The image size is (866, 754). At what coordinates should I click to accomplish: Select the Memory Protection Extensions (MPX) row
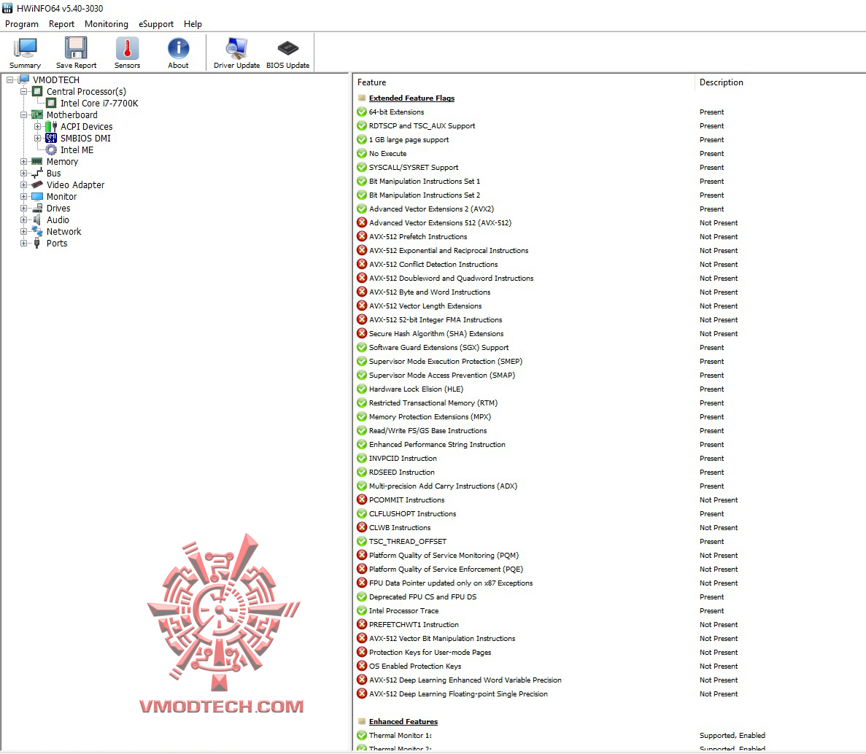click(x=610, y=416)
